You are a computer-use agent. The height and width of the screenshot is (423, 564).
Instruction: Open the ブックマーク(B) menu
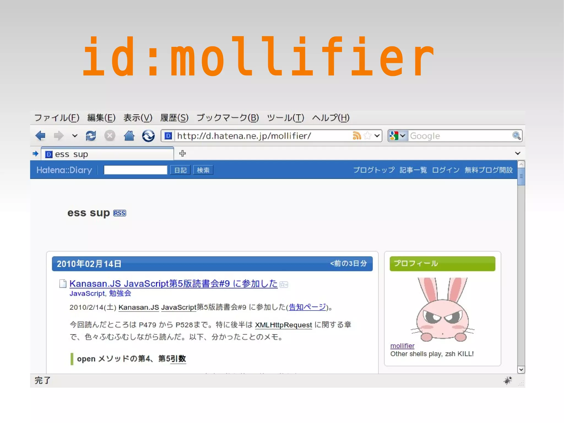coord(227,118)
